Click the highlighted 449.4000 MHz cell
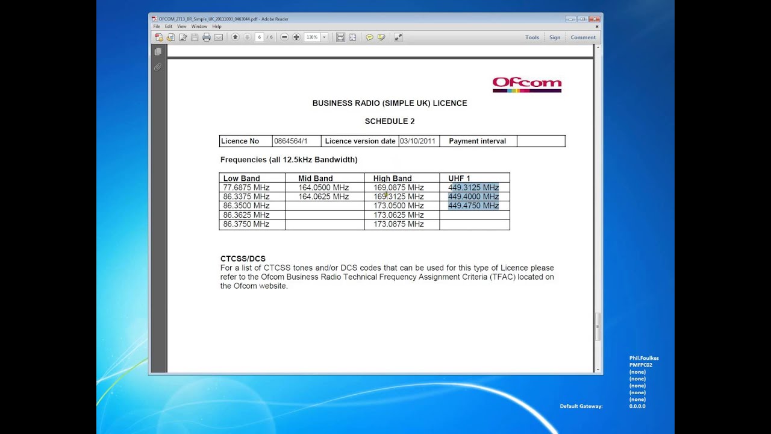 pyautogui.click(x=473, y=197)
